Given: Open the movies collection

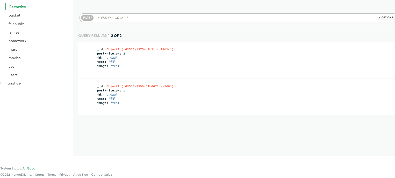Looking at the screenshot, I should click(x=15, y=58).
